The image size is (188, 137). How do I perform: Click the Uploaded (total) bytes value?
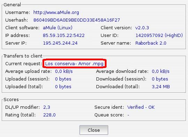point(63,87)
